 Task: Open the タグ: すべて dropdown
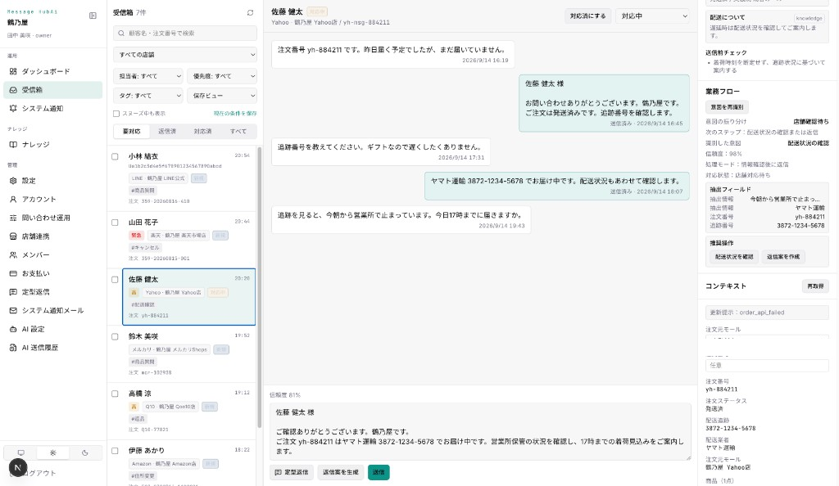(x=148, y=96)
